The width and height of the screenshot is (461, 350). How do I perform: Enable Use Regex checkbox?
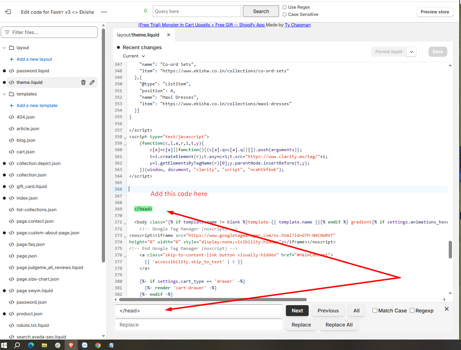point(284,7)
